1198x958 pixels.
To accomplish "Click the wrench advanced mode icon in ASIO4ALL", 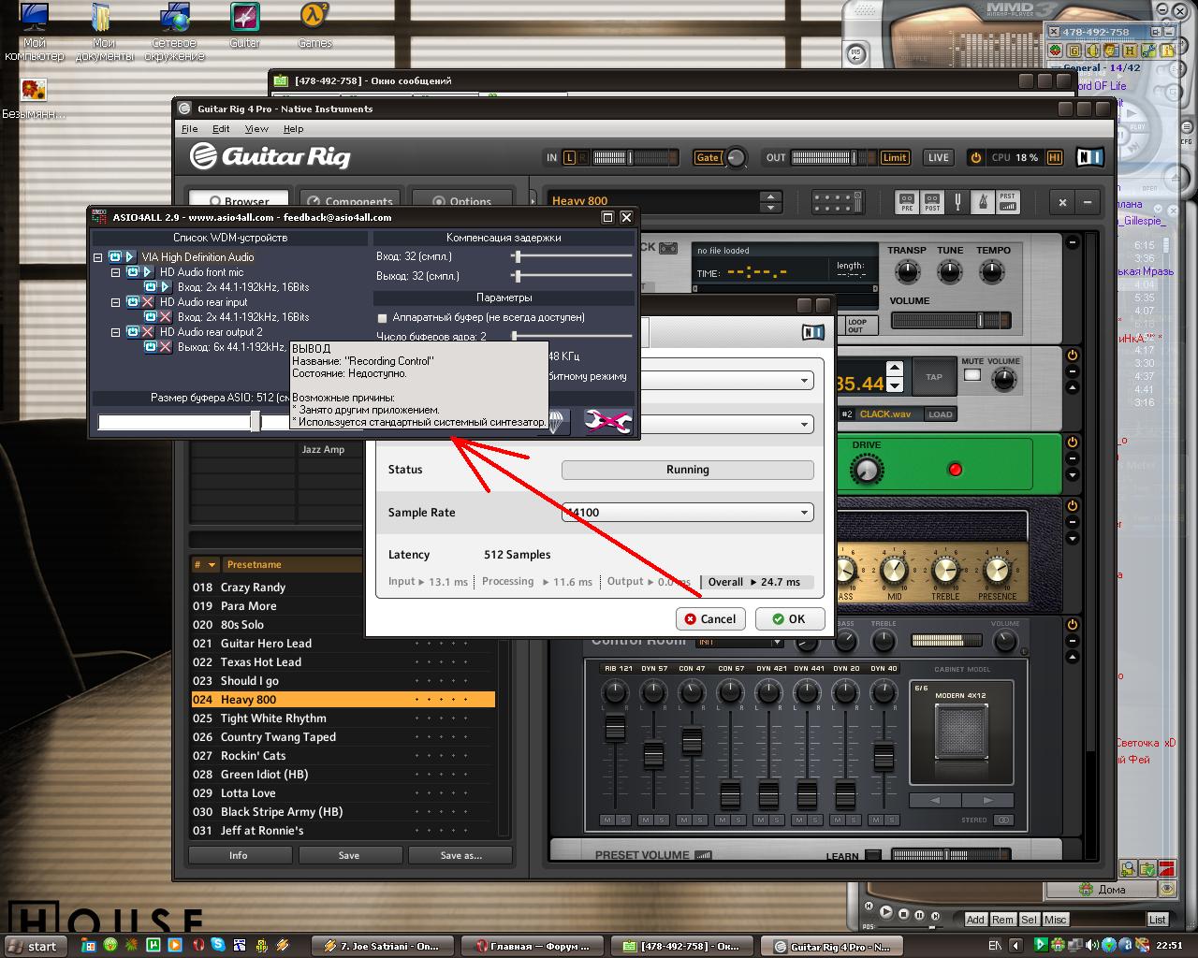I will [607, 422].
